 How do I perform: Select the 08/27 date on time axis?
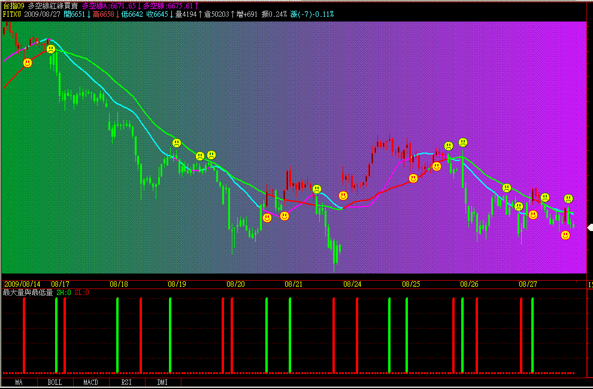pyautogui.click(x=528, y=284)
